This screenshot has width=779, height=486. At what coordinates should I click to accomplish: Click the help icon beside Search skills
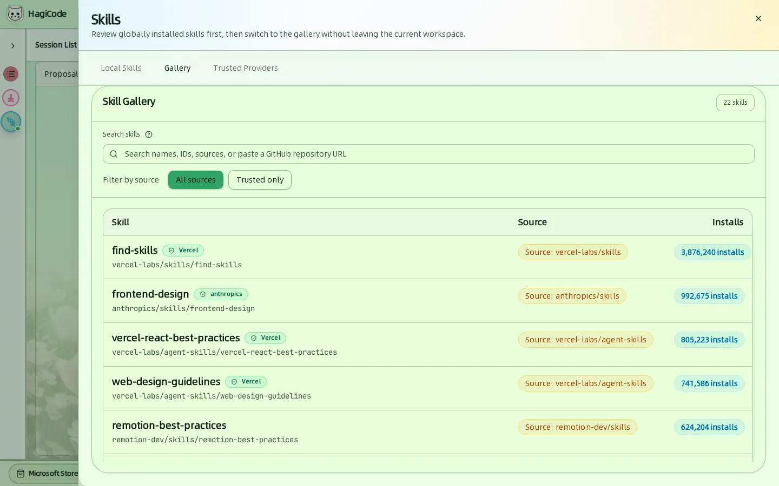(149, 134)
